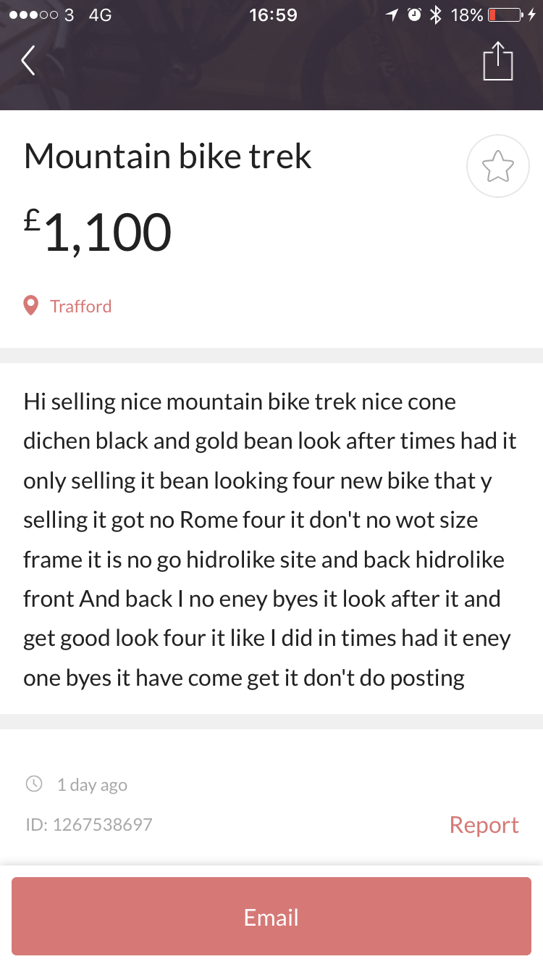
Task: Tap the location services arrow icon
Action: pyautogui.click(x=392, y=15)
